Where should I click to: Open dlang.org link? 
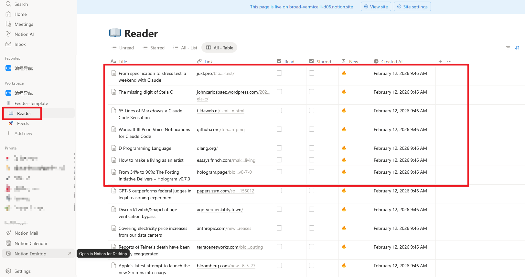pos(207,148)
